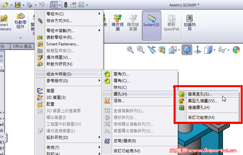This screenshot has height=155, width=243.
Task: Switch to the Office 產品 tab
Action: coord(22,46)
